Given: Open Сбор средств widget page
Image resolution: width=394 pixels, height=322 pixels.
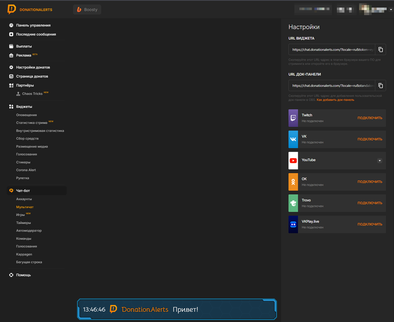Looking at the screenshot, I should (27, 138).
